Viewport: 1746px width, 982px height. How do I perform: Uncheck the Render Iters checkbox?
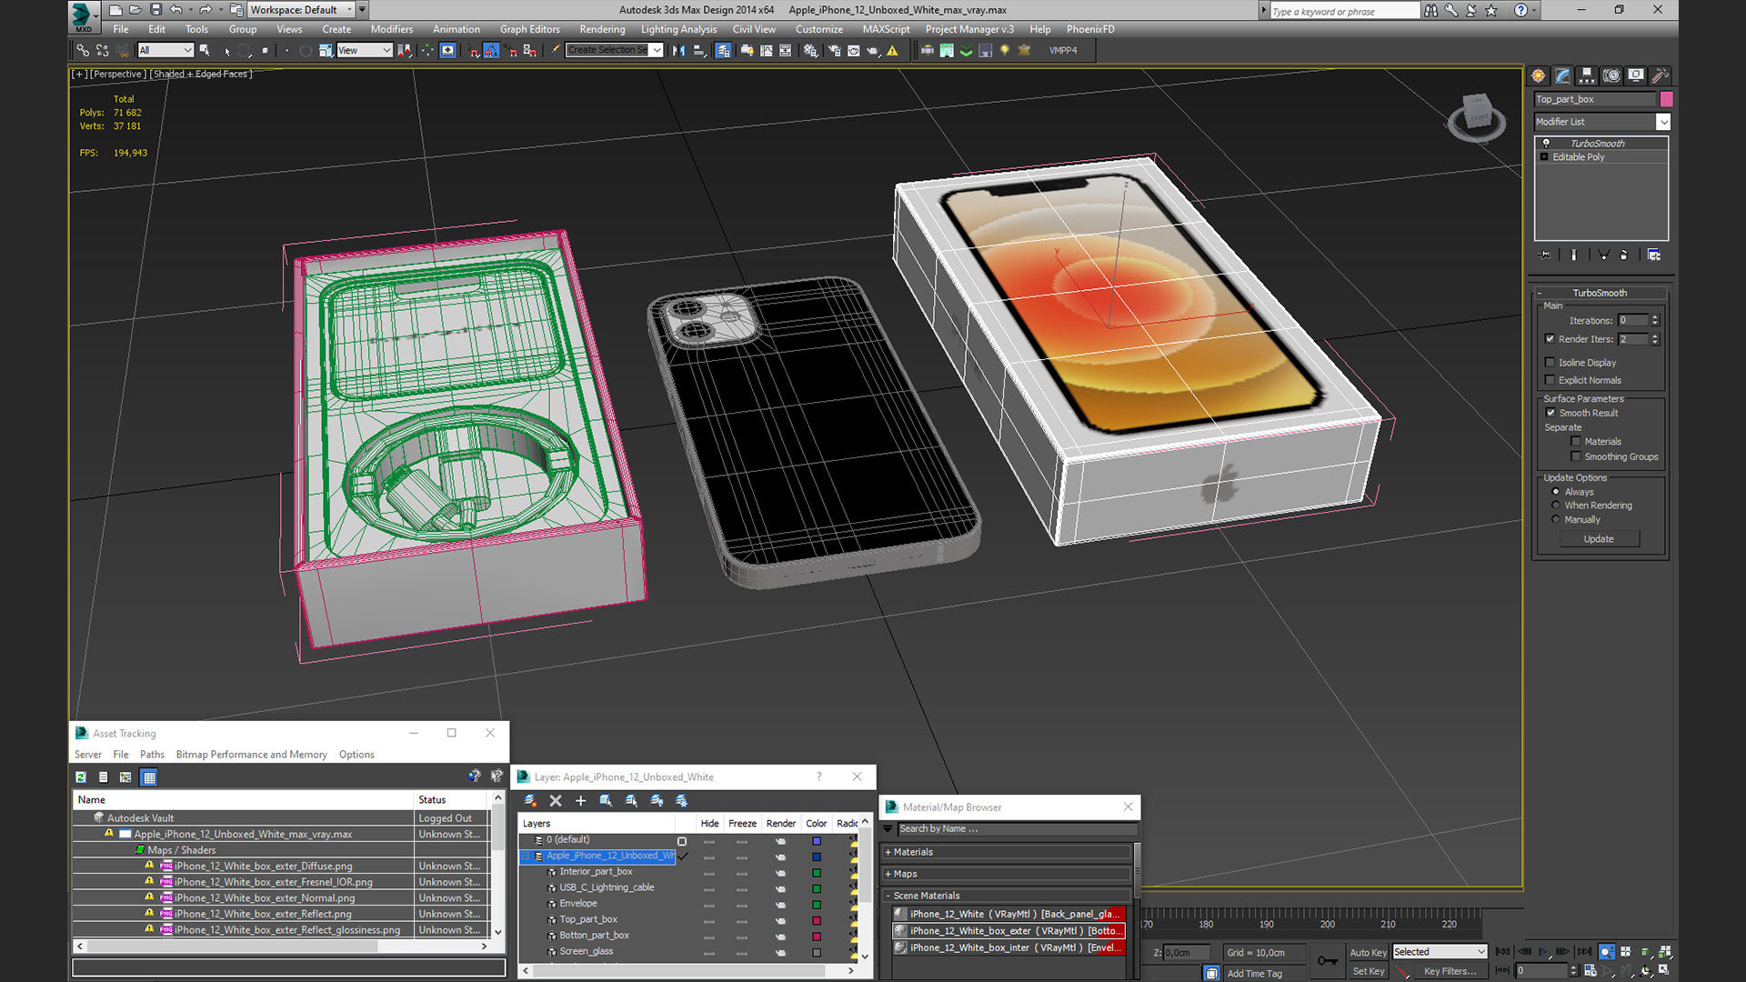click(1550, 339)
